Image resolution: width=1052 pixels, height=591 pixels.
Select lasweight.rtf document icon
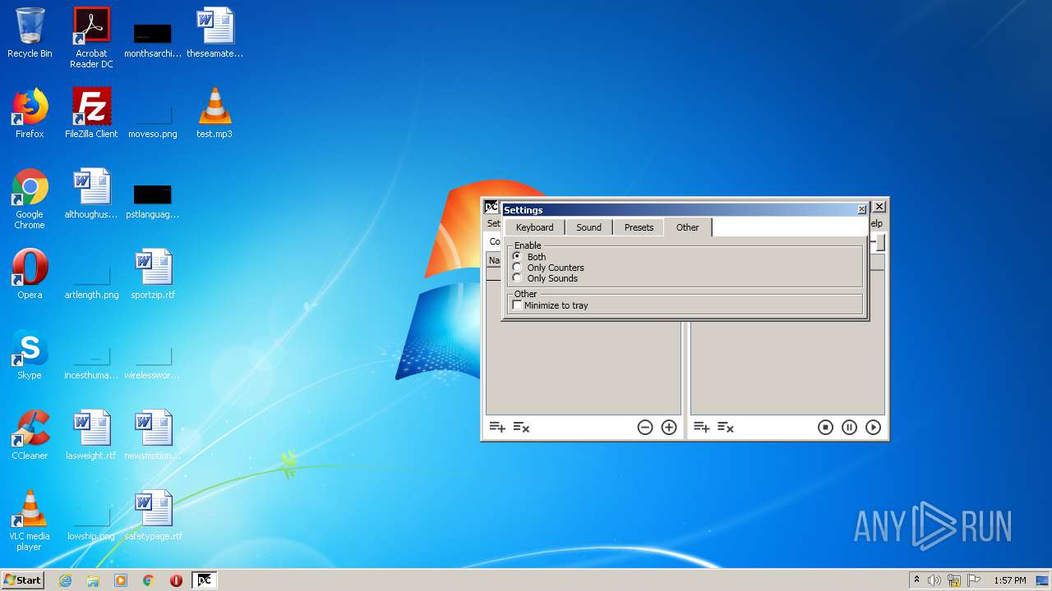(x=91, y=435)
